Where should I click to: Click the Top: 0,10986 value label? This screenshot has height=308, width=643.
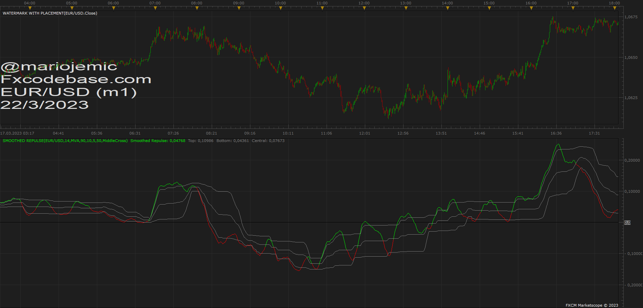point(201,141)
